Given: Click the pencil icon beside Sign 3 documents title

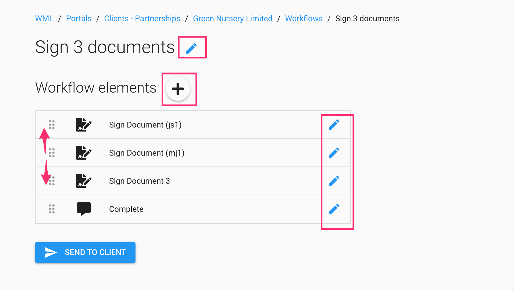Looking at the screenshot, I should [191, 48].
